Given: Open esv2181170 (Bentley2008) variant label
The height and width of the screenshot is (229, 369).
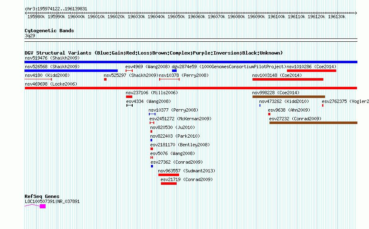Looking at the screenshot, I should point(180,145).
